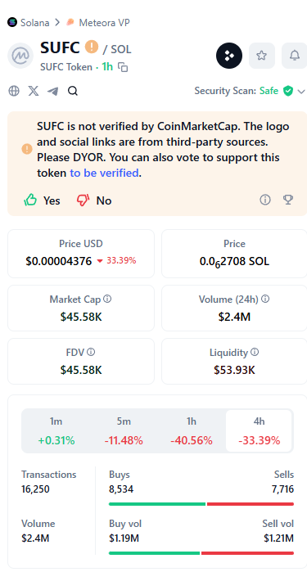Expand the Security Scan chevron
Viewport: 307px width, 572px height.
point(300,91)
